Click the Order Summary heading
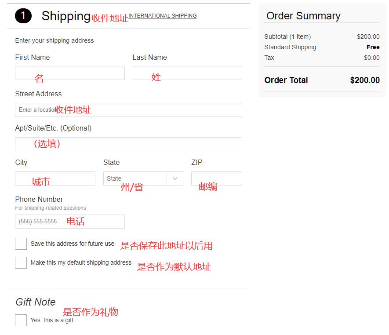This screenshot has width=389, height=335. (303, 16)
